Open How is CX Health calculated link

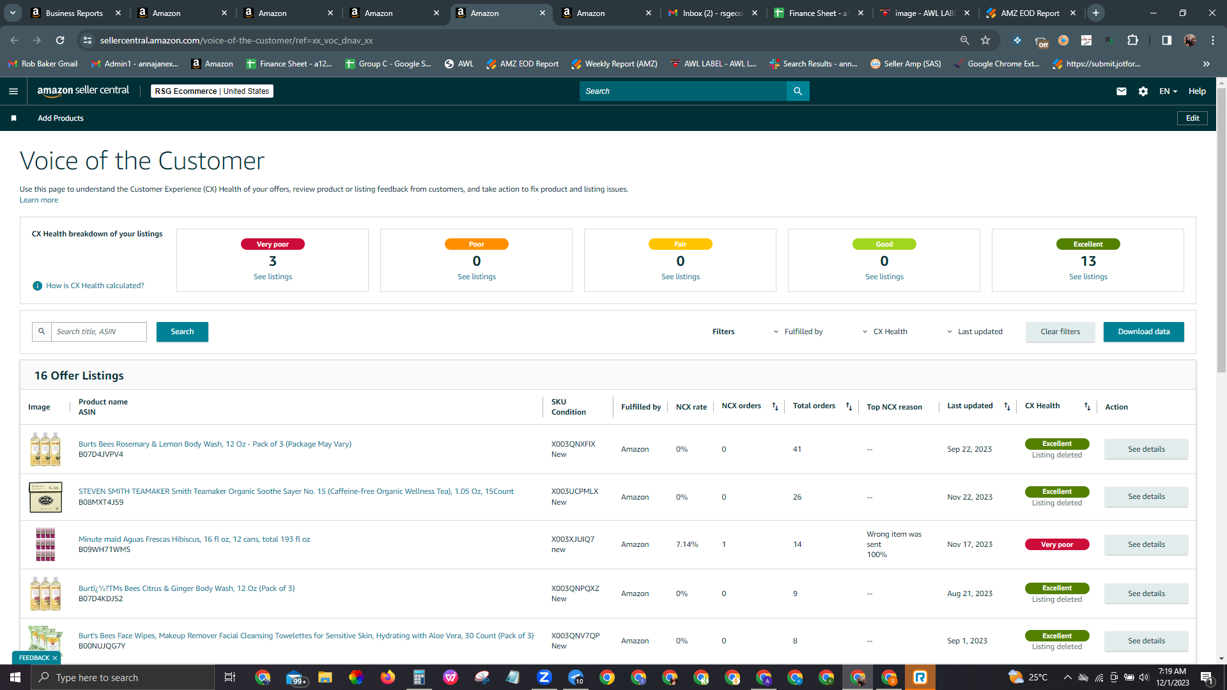tap(95, 286)
